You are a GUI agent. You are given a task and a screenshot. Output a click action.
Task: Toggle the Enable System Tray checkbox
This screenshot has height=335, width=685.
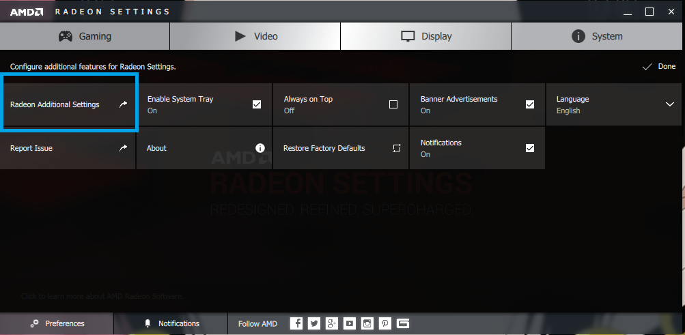click(257, 104)
